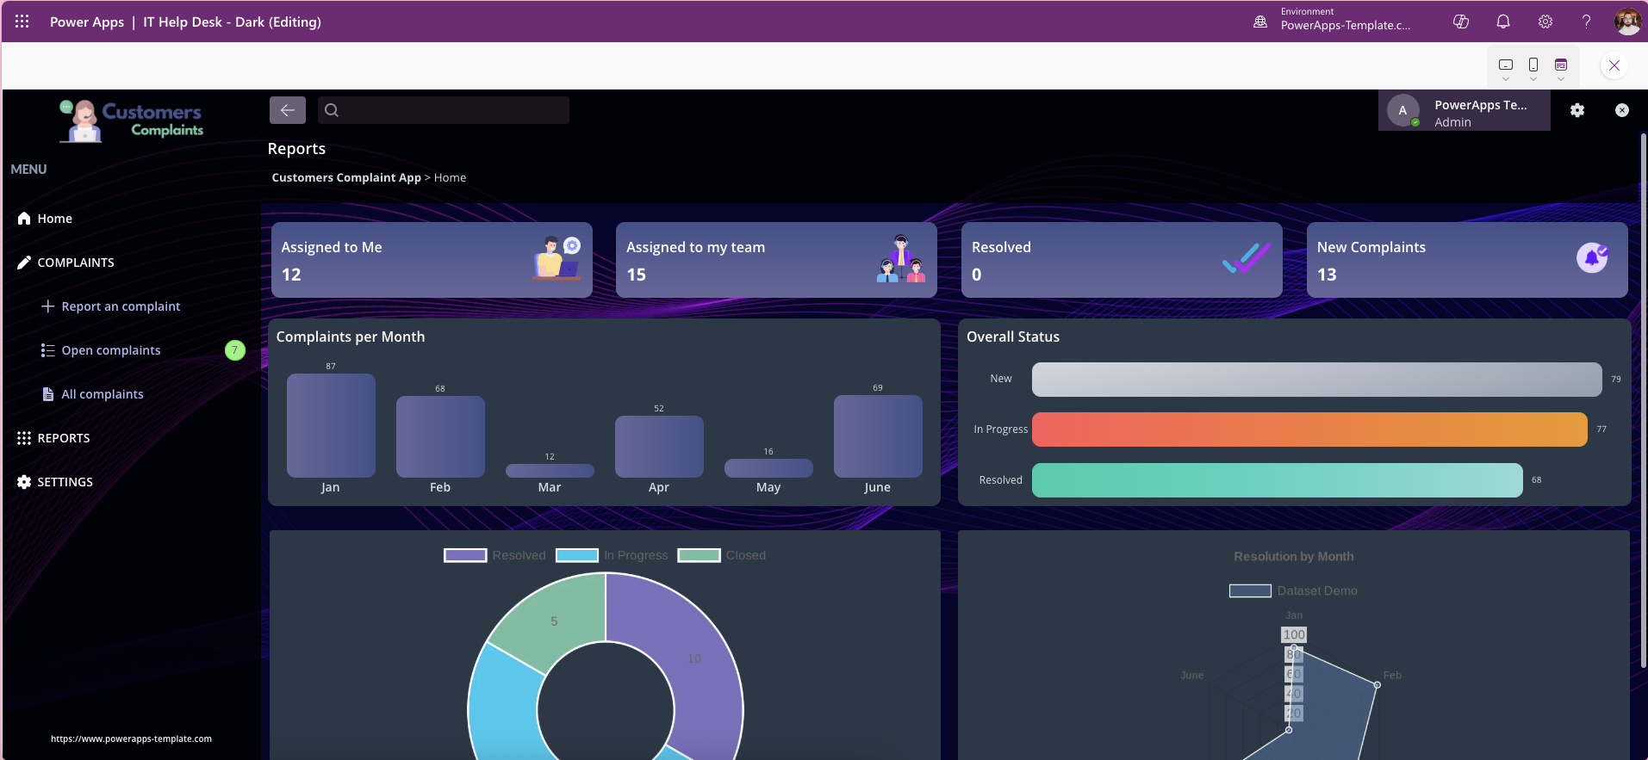Toggle Dataset Demo legend in radar chart
This screenshot has width=1648, height=760.
click(1293, 590)
